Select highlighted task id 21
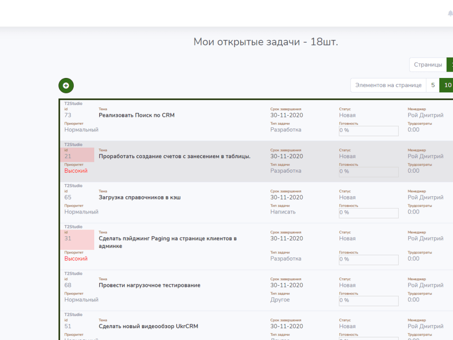 coord(67,156)
